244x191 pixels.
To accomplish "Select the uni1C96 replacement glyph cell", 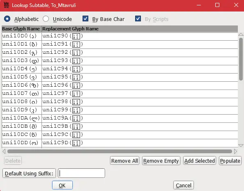I will pyautogui.click(x=140, y=85).
